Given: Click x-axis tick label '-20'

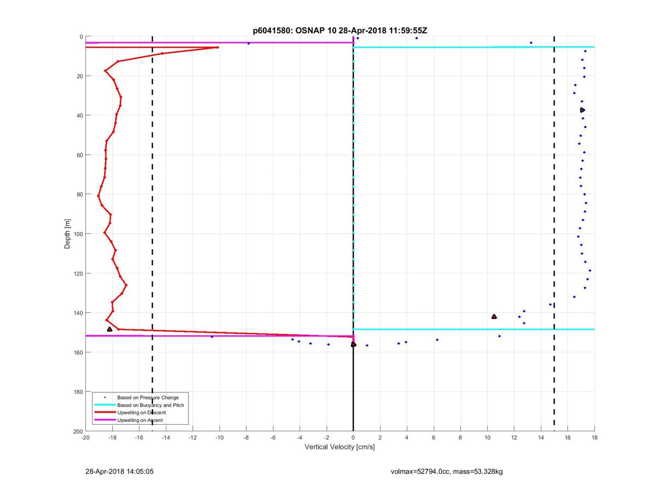Looking at the screenshot, I should [85, 438].
